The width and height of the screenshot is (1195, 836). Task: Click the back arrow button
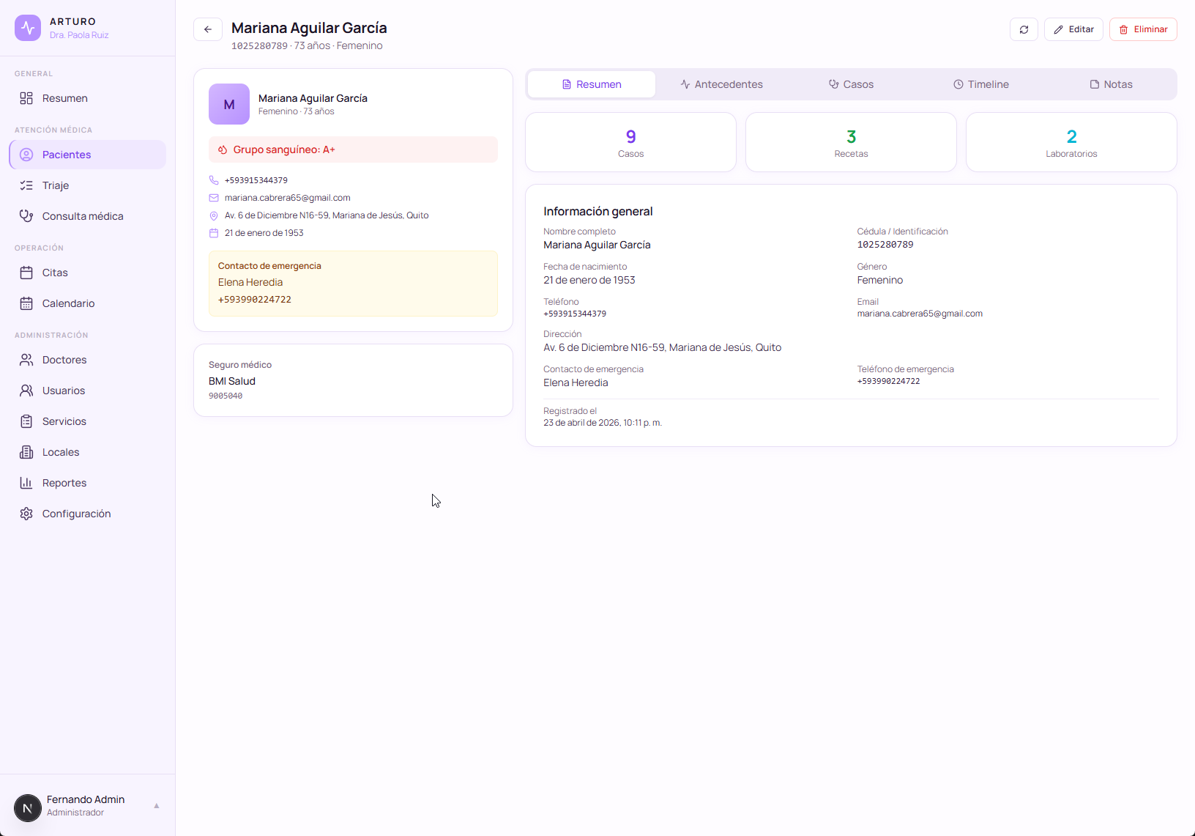(208, 29)
